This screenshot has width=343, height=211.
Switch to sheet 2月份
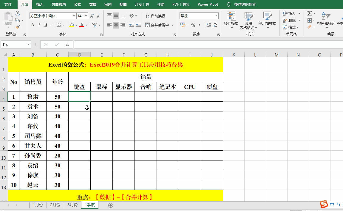[55, 205]
